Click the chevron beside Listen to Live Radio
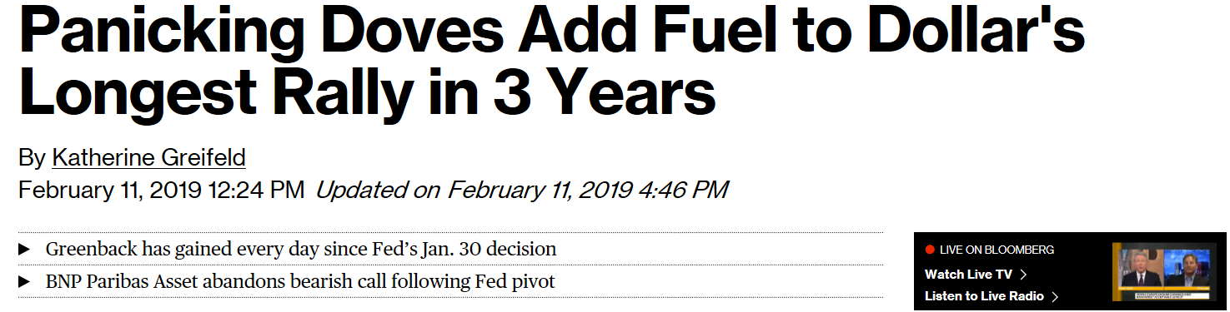Viewport: 1230px width, 312px height. point(1055,296)
